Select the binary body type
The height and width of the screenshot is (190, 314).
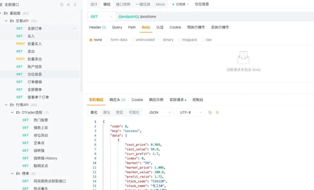point(166,40)
